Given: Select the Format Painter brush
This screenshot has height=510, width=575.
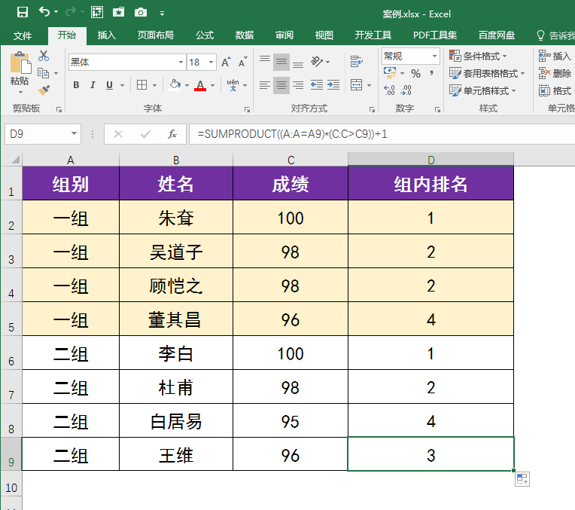Looking at the screenshot, I should point(44,90).
